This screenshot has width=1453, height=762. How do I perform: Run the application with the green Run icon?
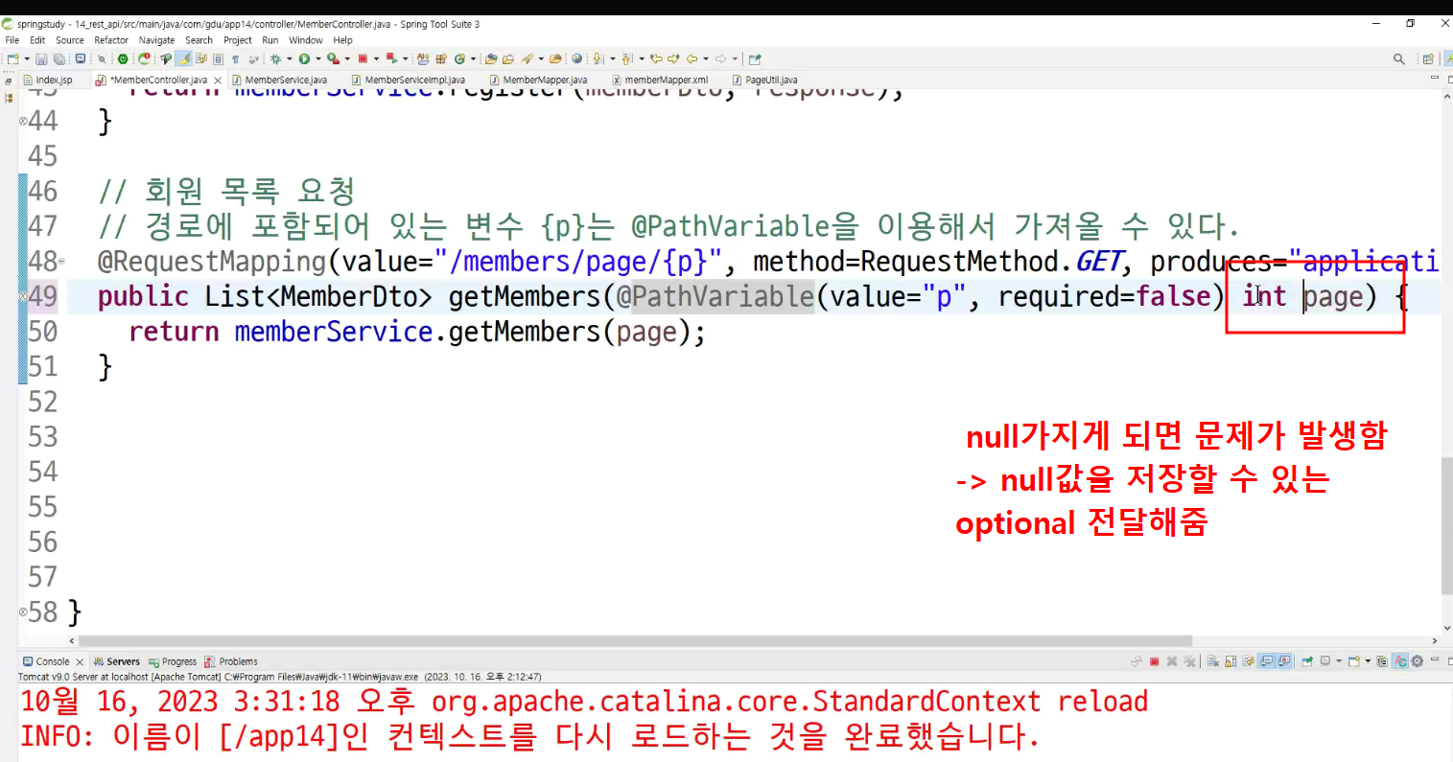(304, 59)
